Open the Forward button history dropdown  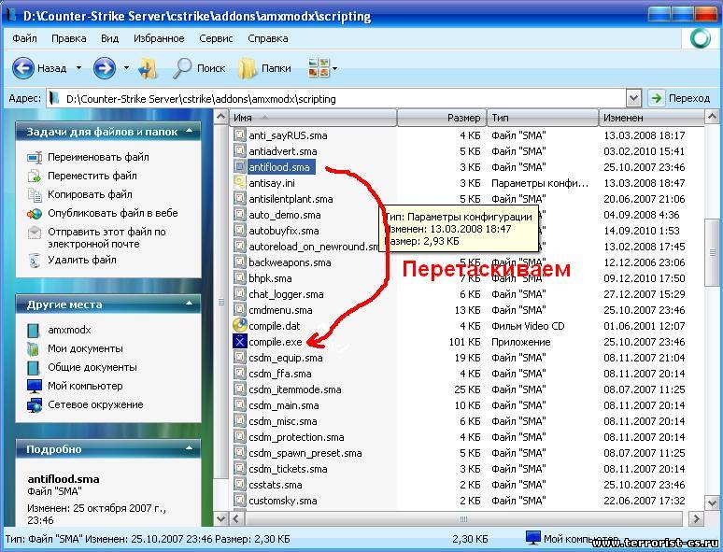point(126,68)
